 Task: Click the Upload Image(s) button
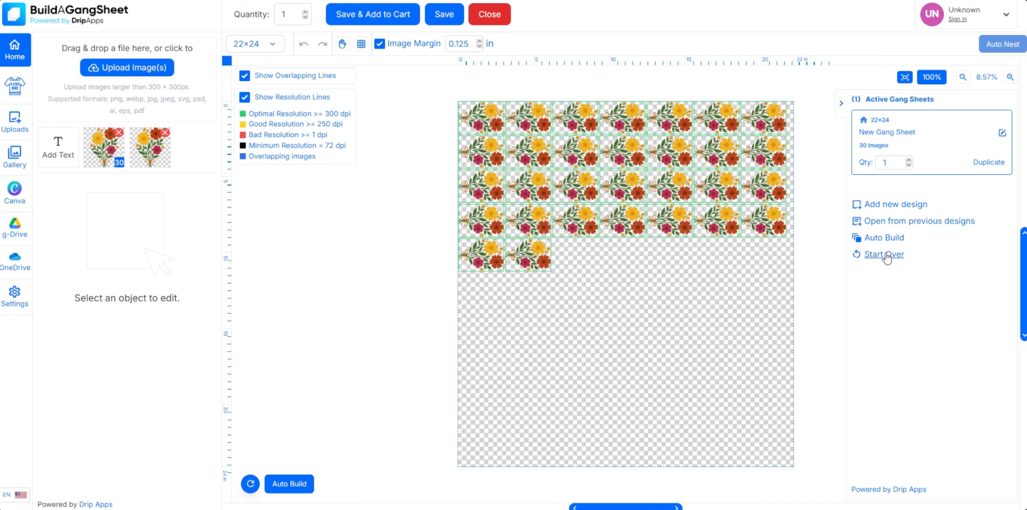point(127,68)
